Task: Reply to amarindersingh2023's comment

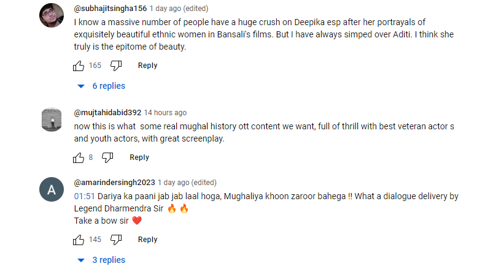Action: pyautogui.click(x=147, y=240)
